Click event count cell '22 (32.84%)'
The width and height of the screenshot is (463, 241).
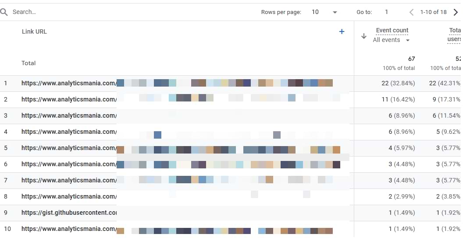coord(398,83)
